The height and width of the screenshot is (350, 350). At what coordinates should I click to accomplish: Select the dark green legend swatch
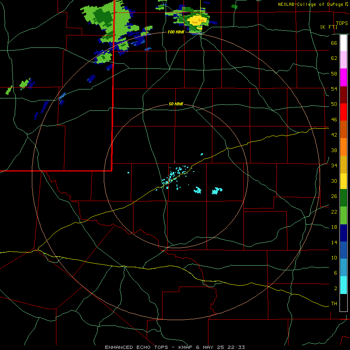[343, 198]
